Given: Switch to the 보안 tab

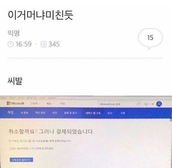Looking at the screenshot, I should coord(55,113).
